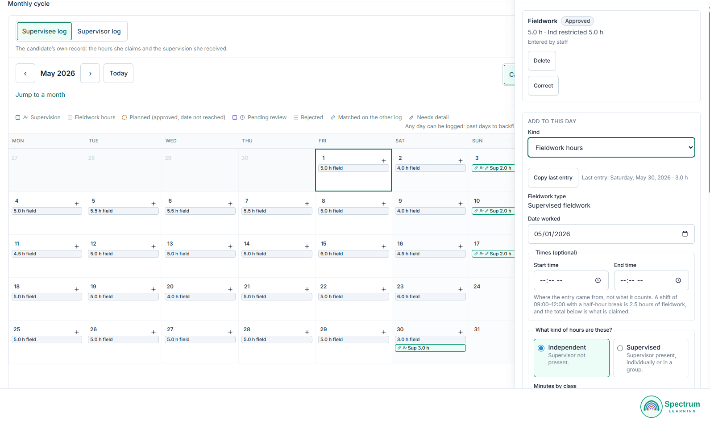
Task: Open the 5.0 h field entry on May 1
Action: click(353, 168)
